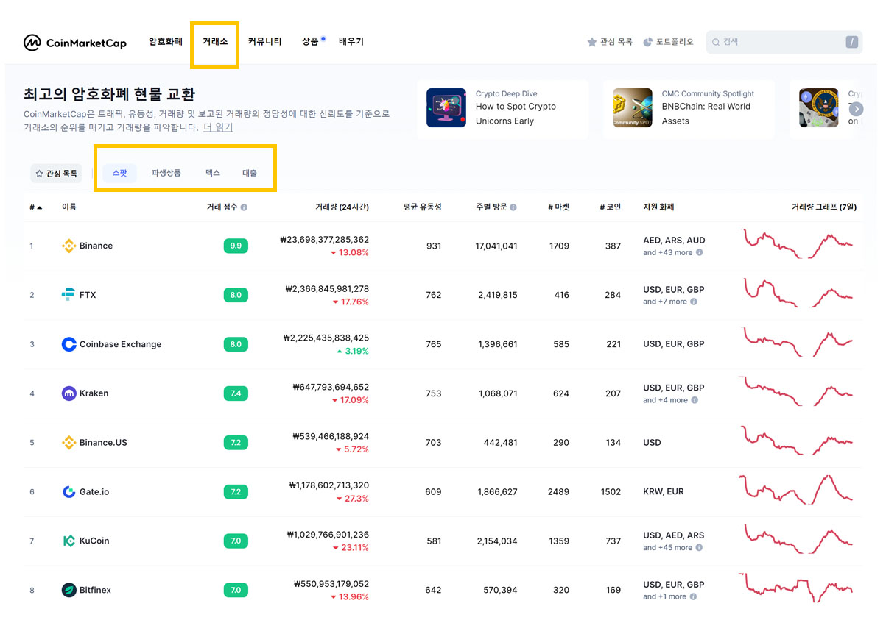
Task: Click the star icon beside 관심 목록 in header
Action: pos(591,42)
